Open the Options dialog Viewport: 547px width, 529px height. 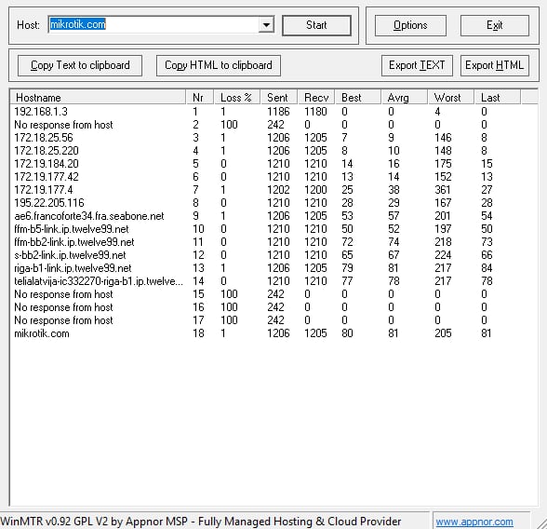point(410,25)
